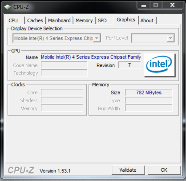Go to the Memory tab

(x=84, y=21)
